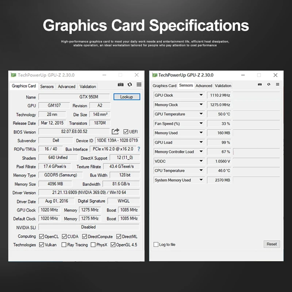Click the GPU Temperature 50.0 °C value
This screenshot has height=292, width=292.
219,114
